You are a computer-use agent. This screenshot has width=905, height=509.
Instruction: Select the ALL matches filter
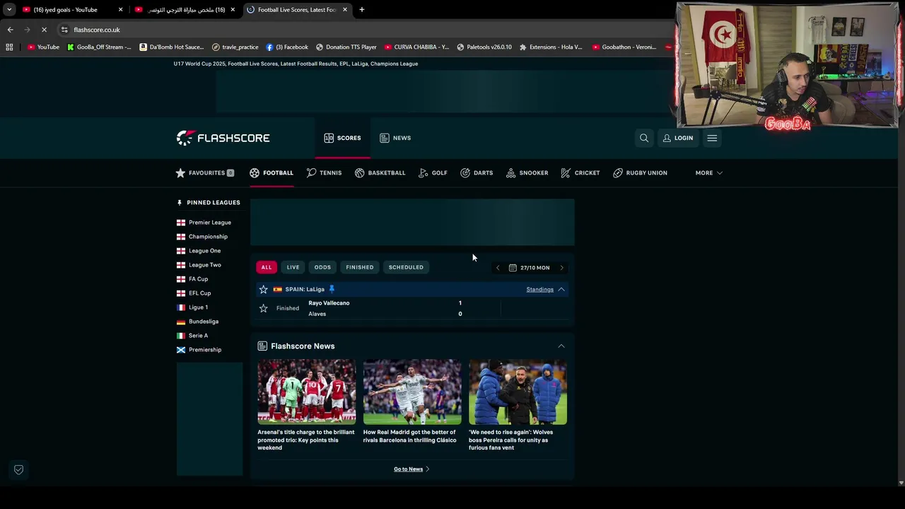click(267, 267)
